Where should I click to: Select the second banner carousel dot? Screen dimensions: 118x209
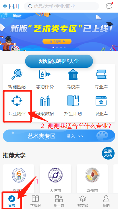point(57,47)
